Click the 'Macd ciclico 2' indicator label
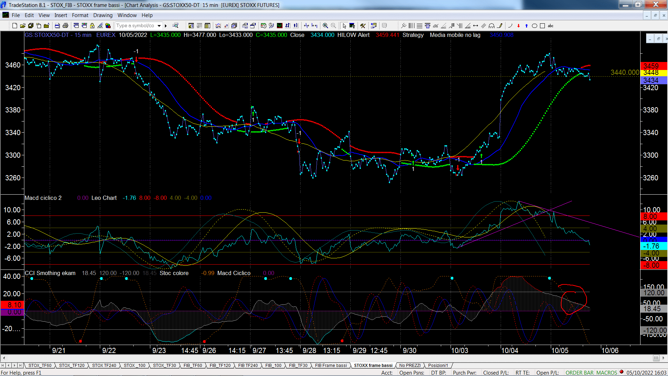This screenshot has width=668, height=376. (43, 198)
